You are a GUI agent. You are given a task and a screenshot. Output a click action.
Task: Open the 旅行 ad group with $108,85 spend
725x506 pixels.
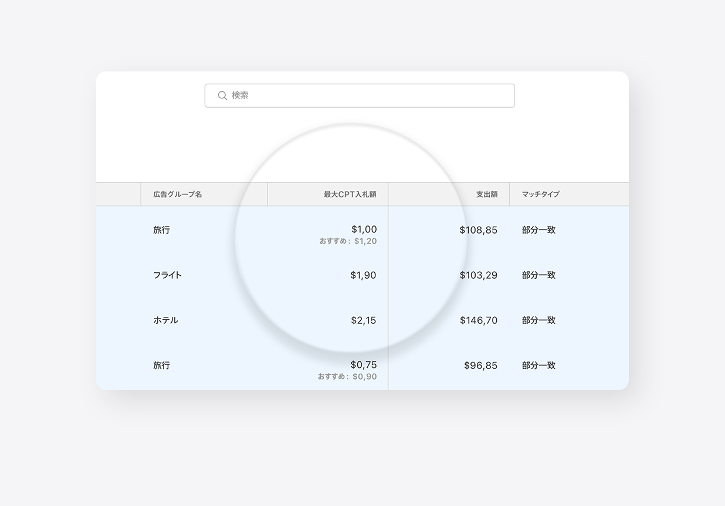pos(161,230)
